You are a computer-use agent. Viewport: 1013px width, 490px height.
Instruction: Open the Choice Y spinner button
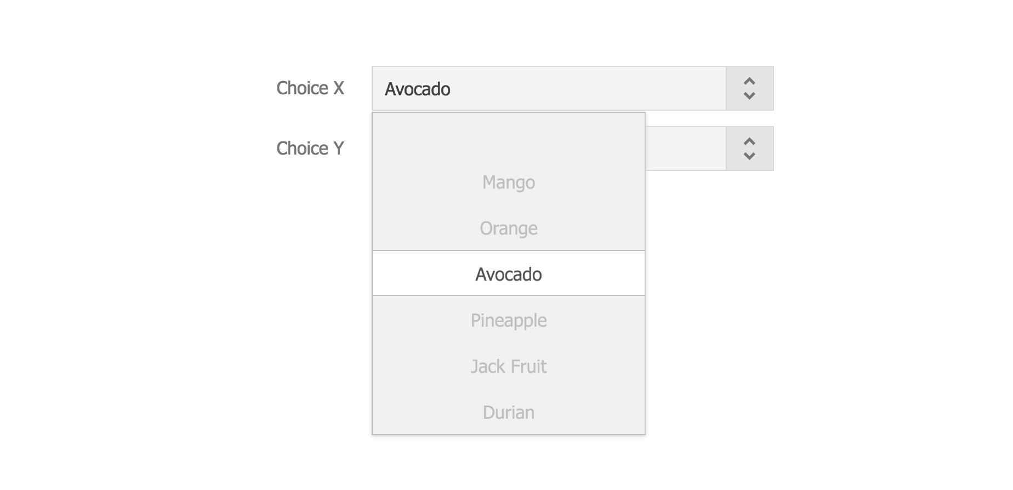(750, 149)
